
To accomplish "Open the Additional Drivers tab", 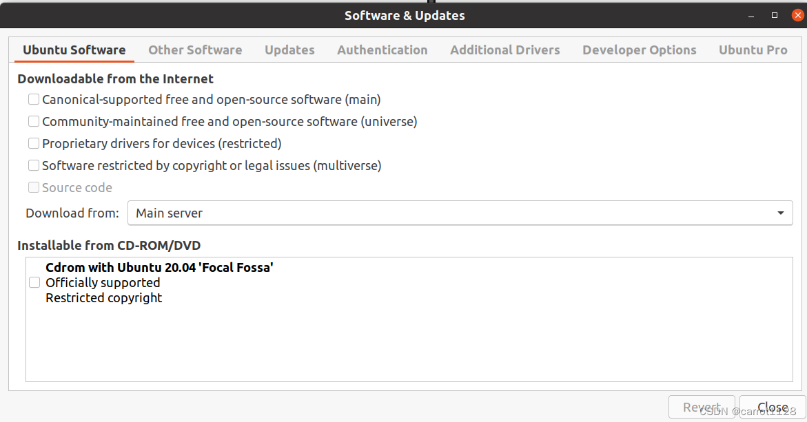I will click(505, 50).
